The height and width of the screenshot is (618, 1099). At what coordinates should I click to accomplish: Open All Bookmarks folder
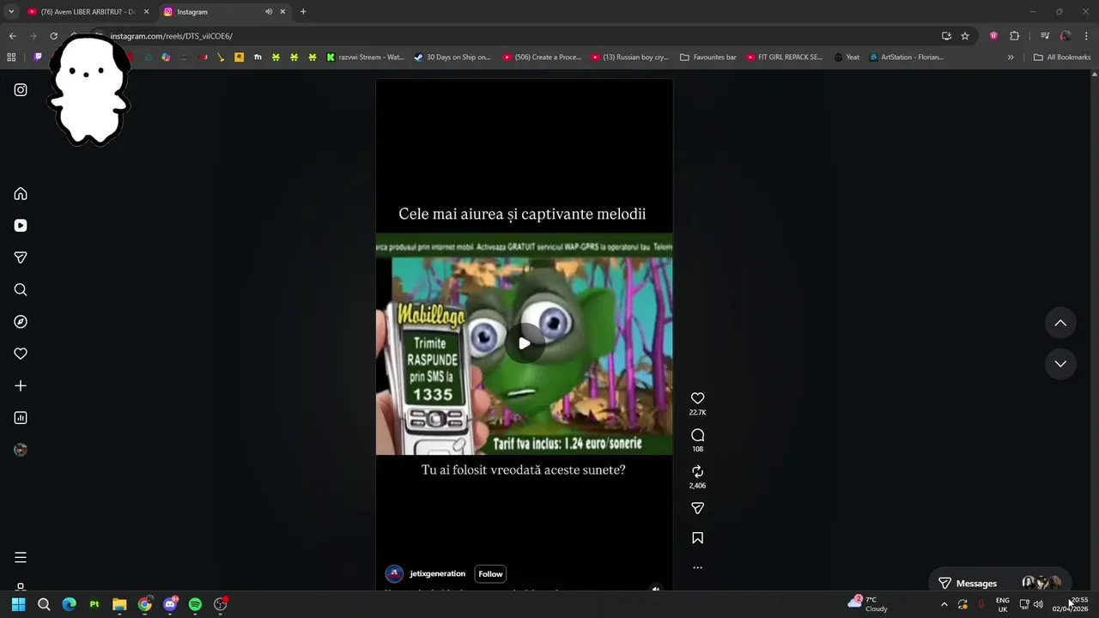click(x=1062, y=58)
